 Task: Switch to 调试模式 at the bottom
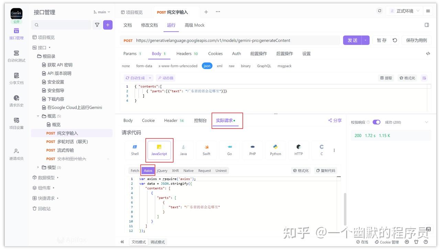pyautogui.click(x=157, y=242)
